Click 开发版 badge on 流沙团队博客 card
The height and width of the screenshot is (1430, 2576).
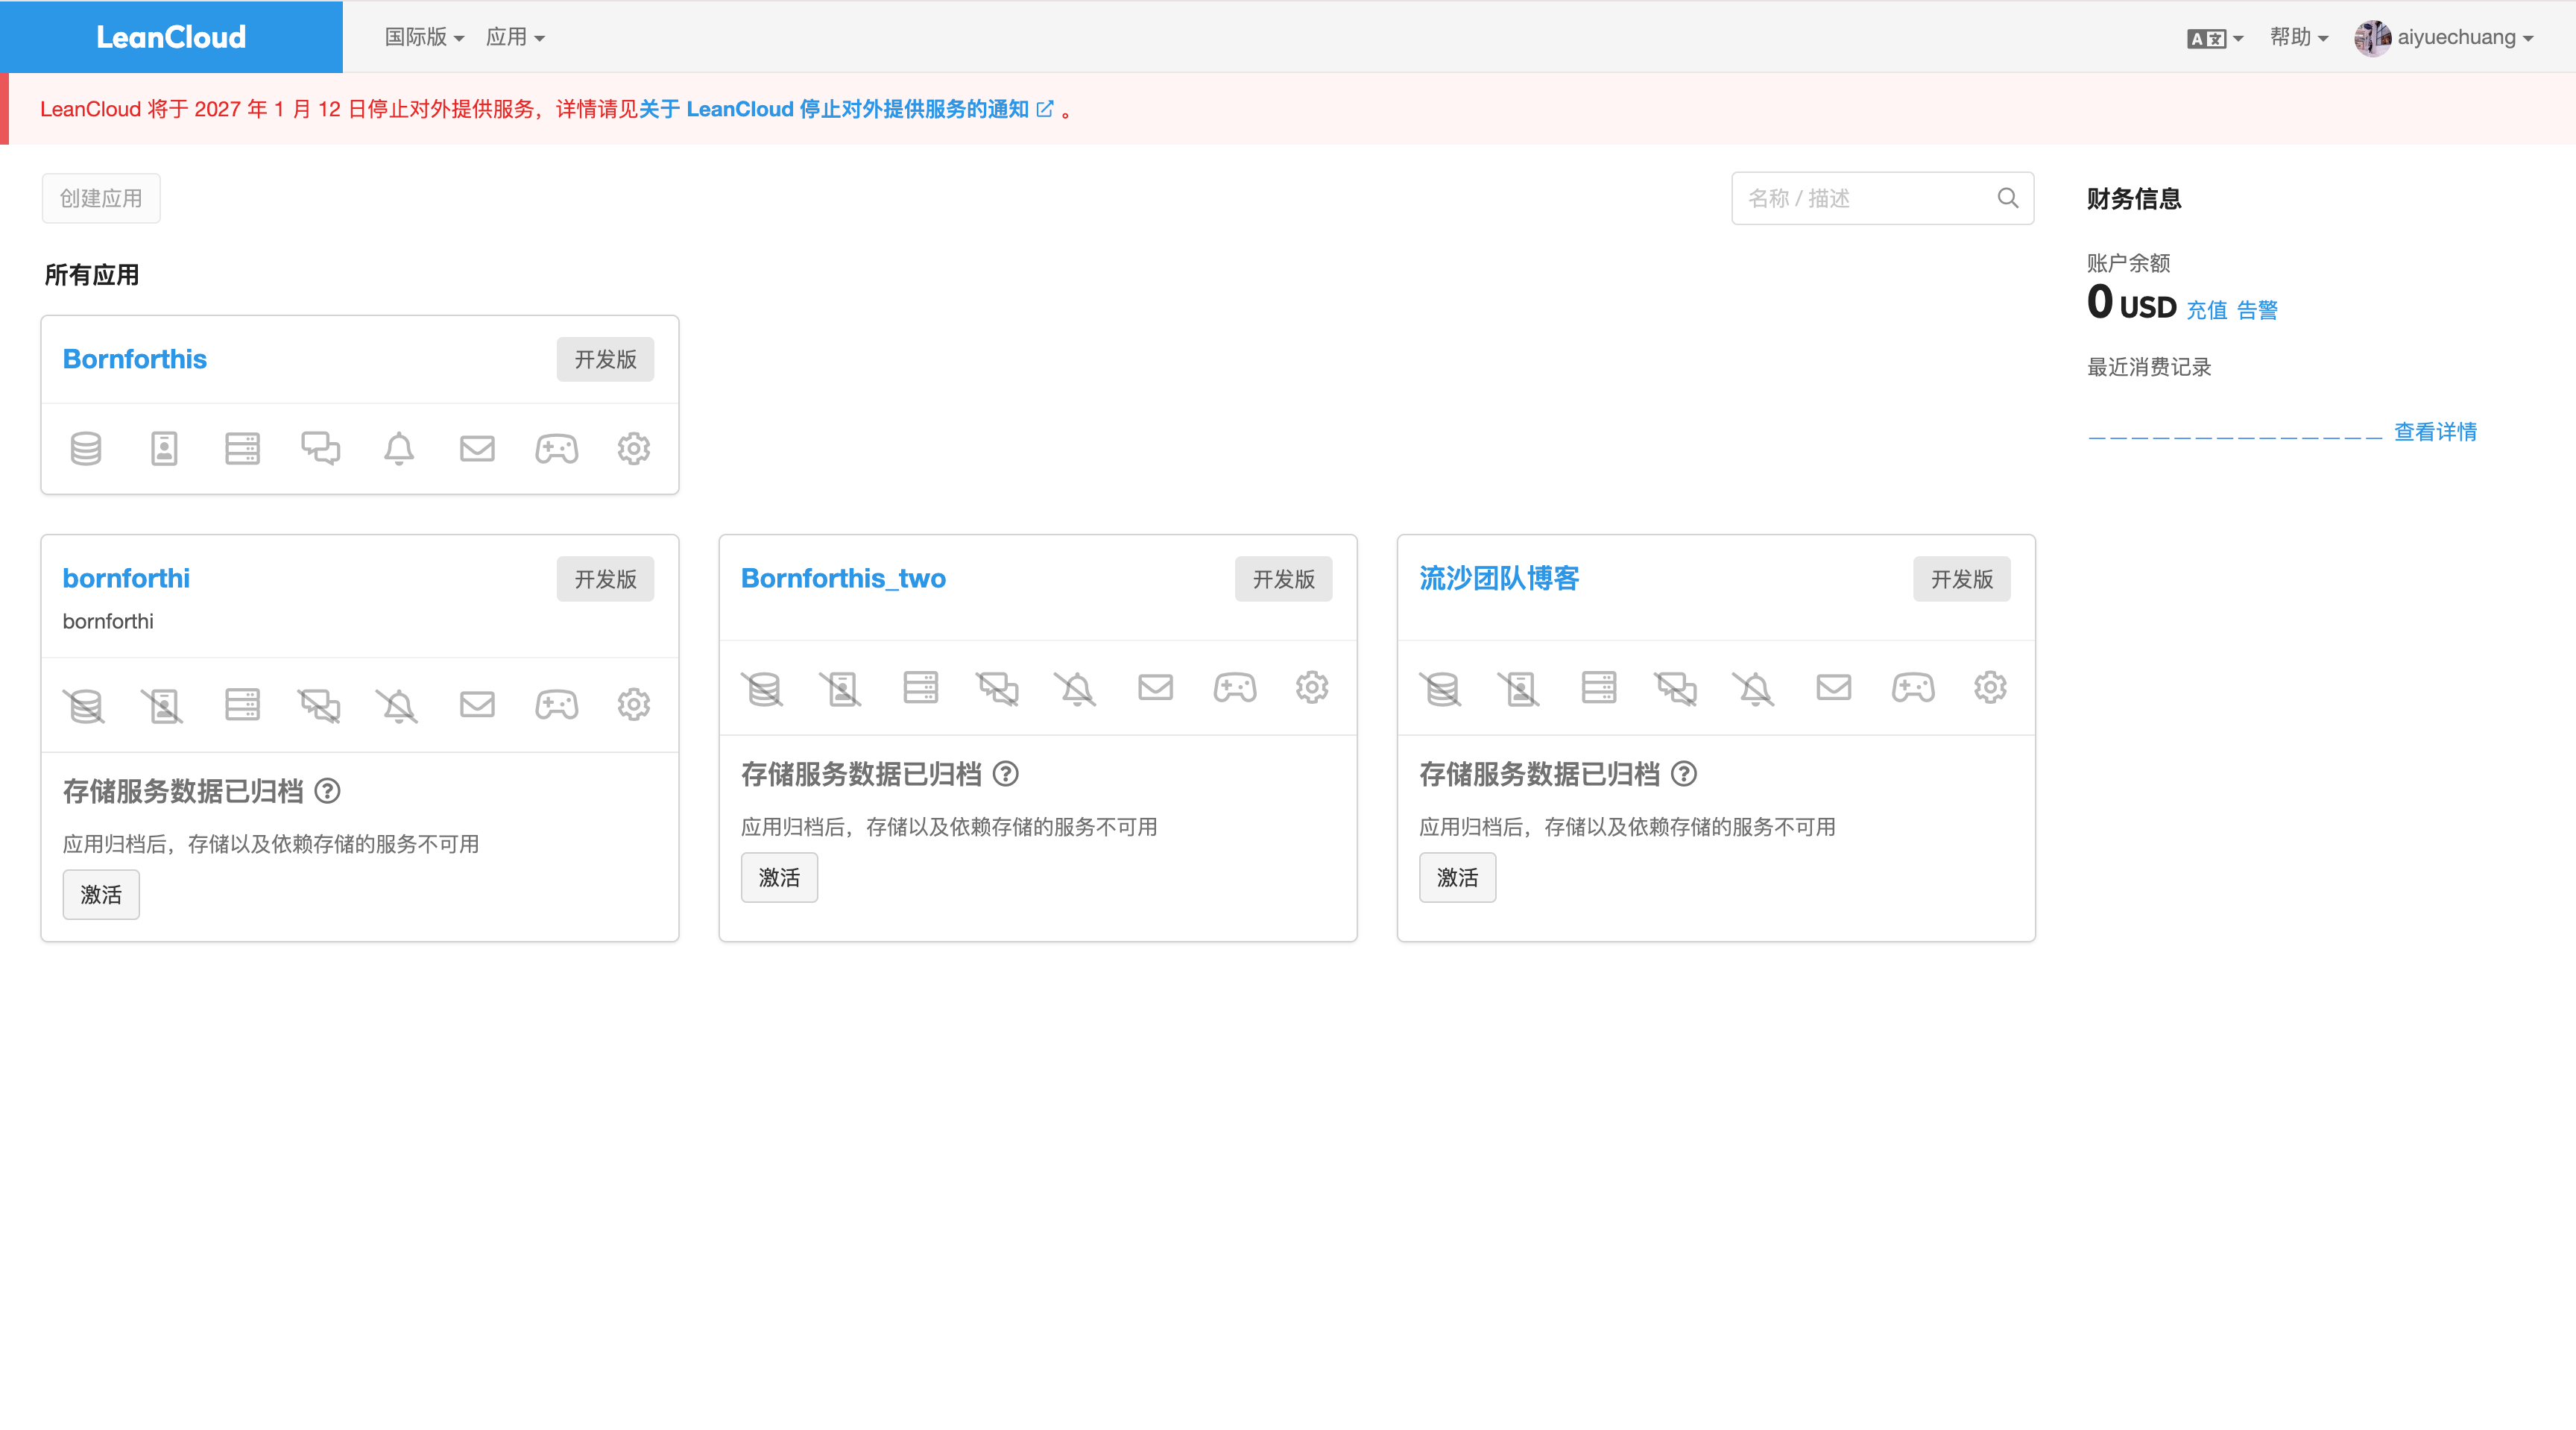click(x=1962, y=579)
